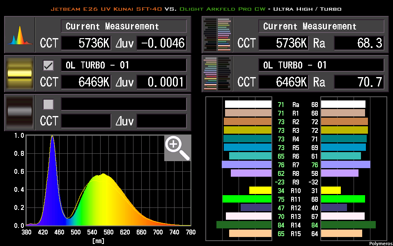Click the Polymeros watermark text
The height and width of the screenshot is (246, 393).
click(380, 243)
